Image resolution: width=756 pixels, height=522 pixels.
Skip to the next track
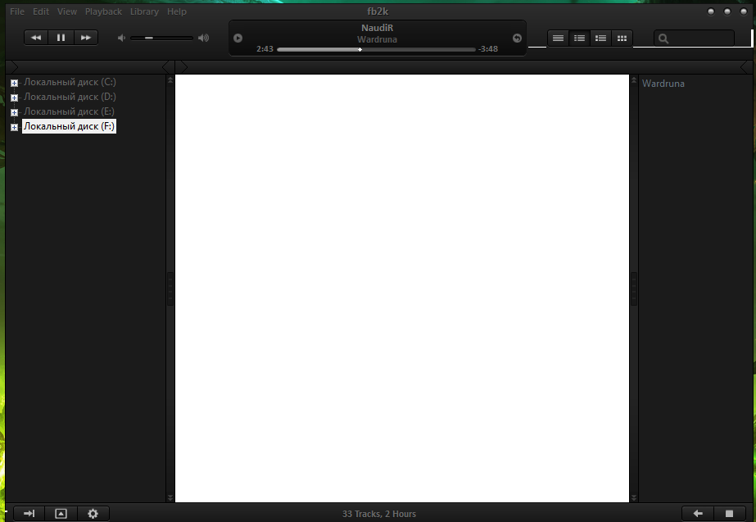(x=85, y=38)
